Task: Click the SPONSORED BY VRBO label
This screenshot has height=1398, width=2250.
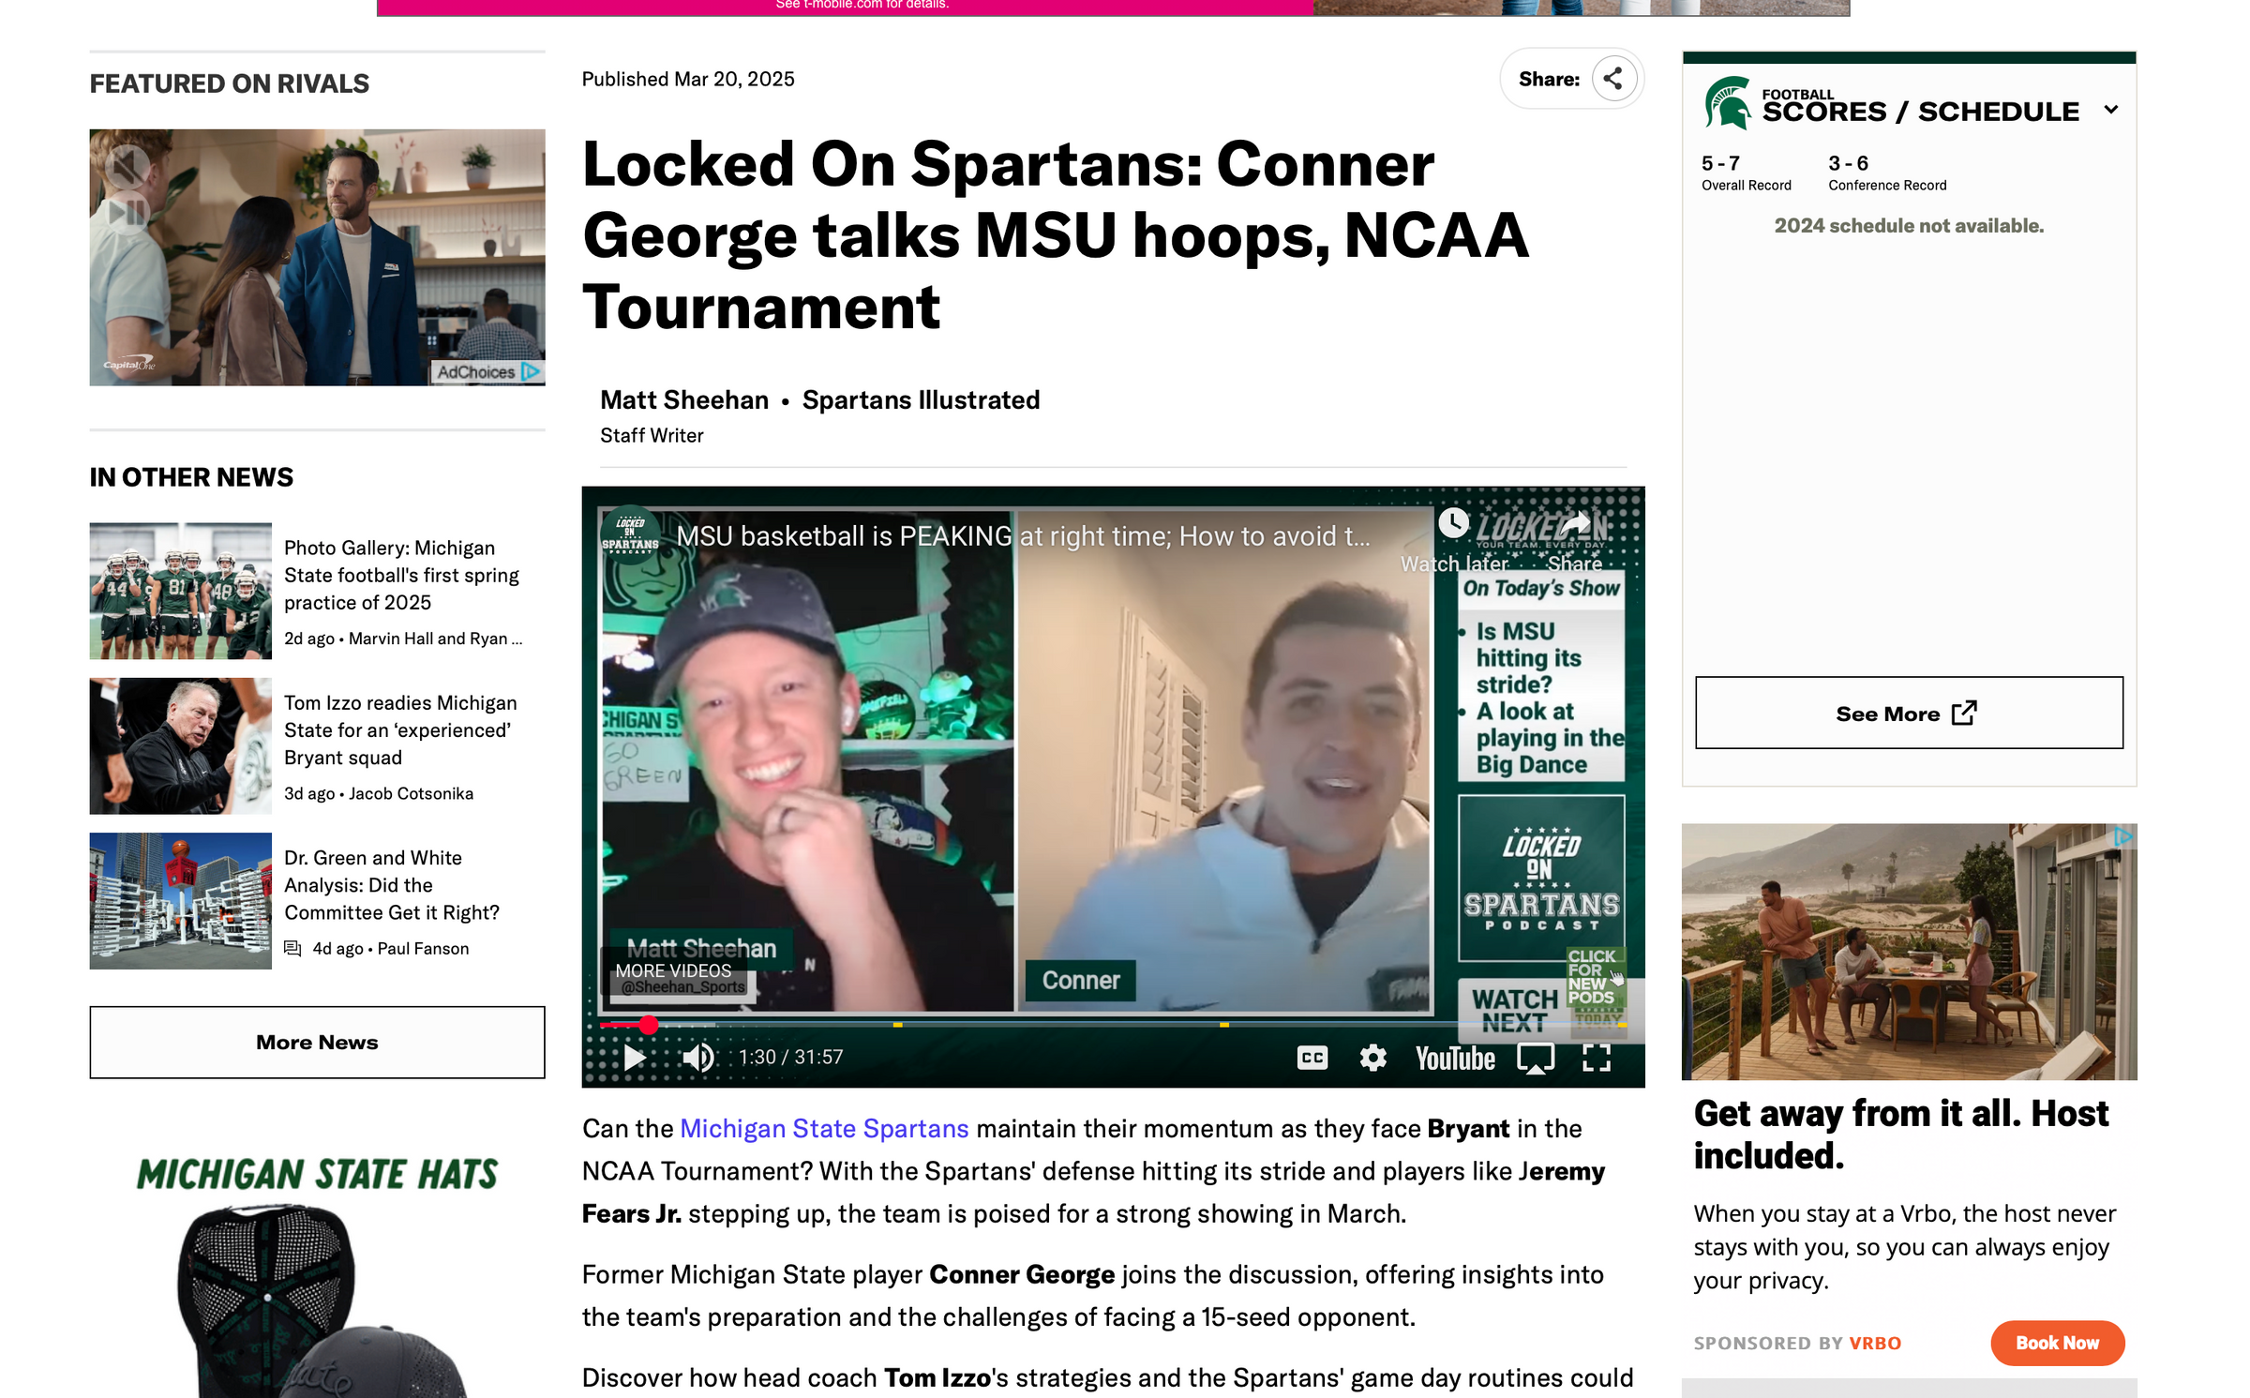Action: 1797,1343
